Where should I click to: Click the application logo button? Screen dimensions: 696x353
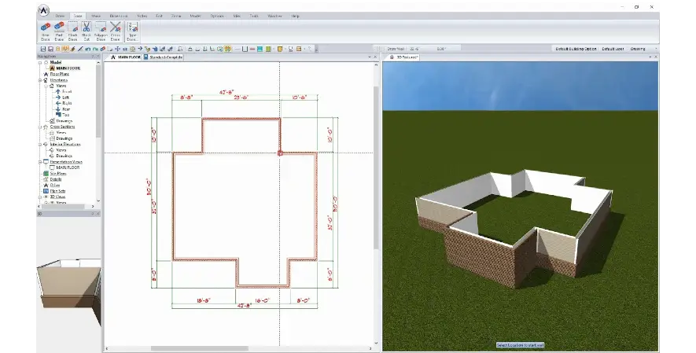click(x=43, y=10)
